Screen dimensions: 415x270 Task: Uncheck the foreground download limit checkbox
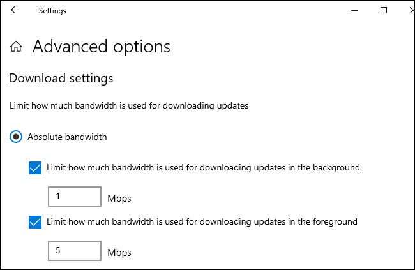click(x=35, y=222)
